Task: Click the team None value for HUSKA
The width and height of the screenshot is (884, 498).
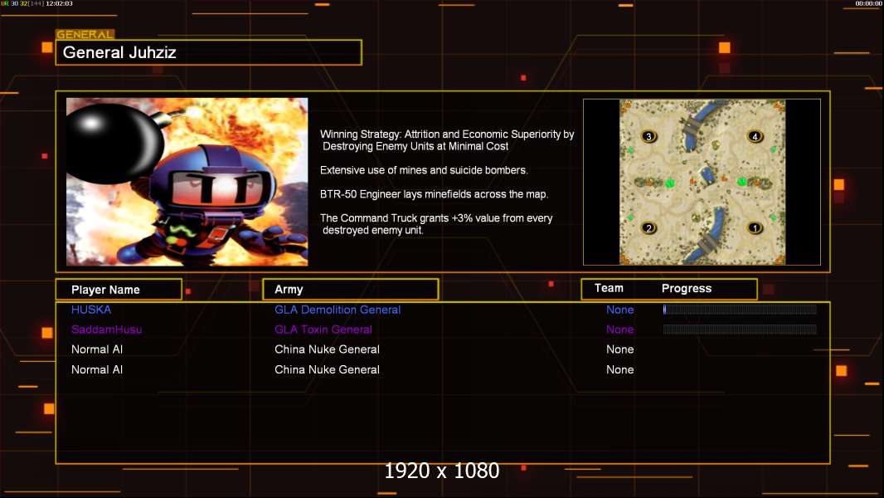Action: pyautogui.click(x=620, y=310)
